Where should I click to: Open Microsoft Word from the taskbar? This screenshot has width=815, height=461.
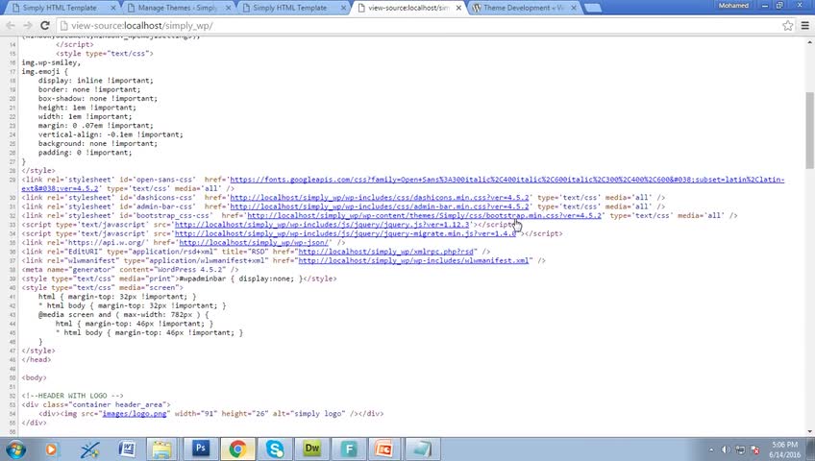tap(127, 449)
